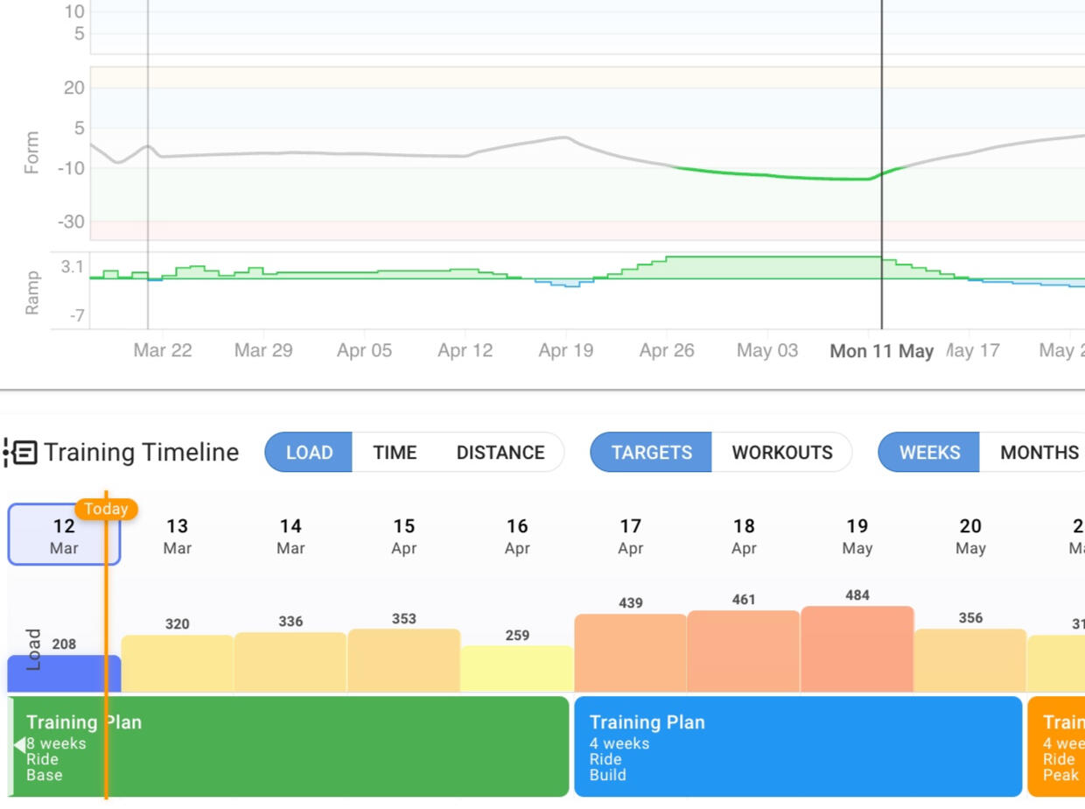
Task: Select week 17 Apr header
Action: click(630, 536)
